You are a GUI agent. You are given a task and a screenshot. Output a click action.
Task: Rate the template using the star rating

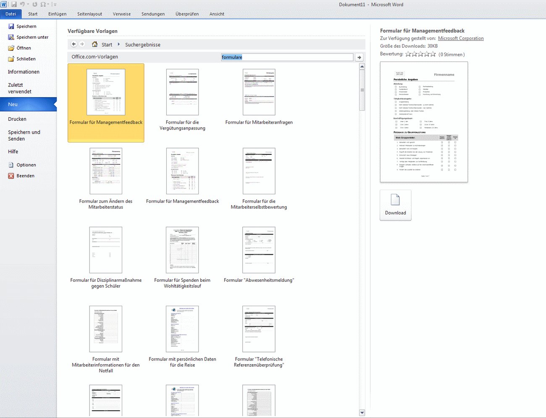(x=420, y=54)
